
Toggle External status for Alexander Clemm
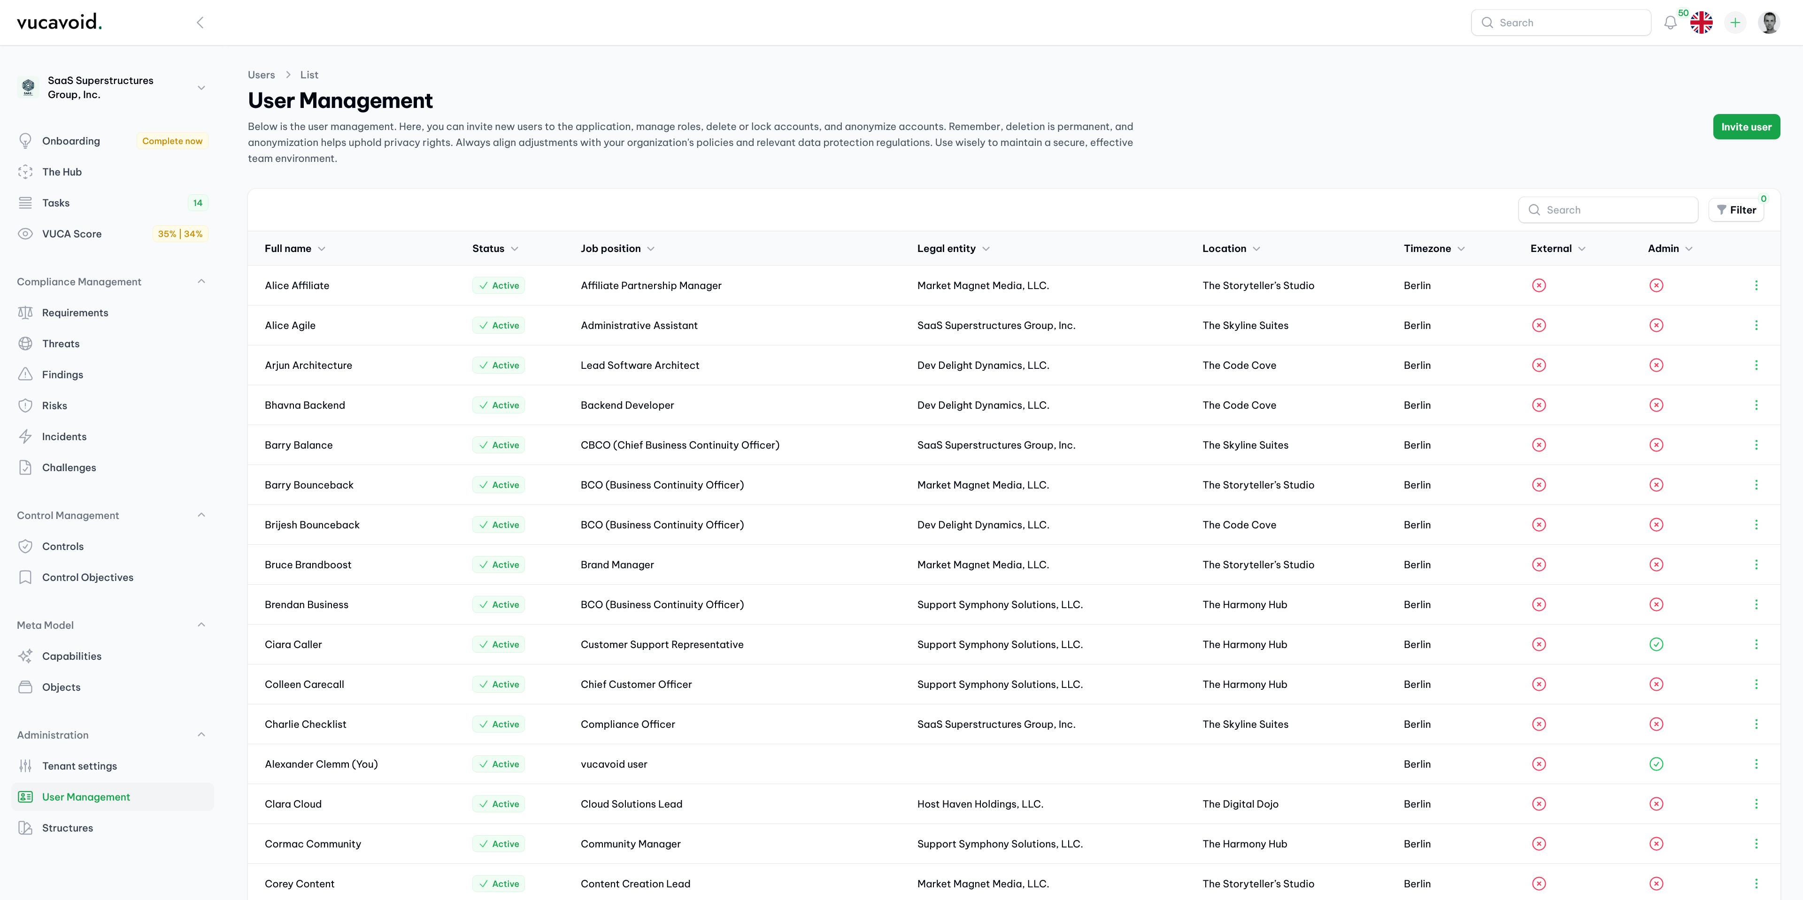pyautogui.click(x=1539, y=763)
